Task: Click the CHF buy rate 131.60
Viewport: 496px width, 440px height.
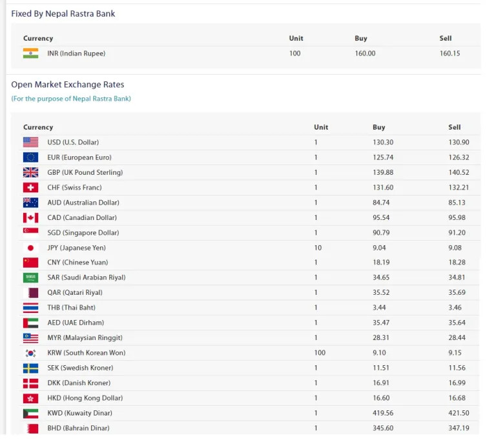Action: (x=383, y=188)
